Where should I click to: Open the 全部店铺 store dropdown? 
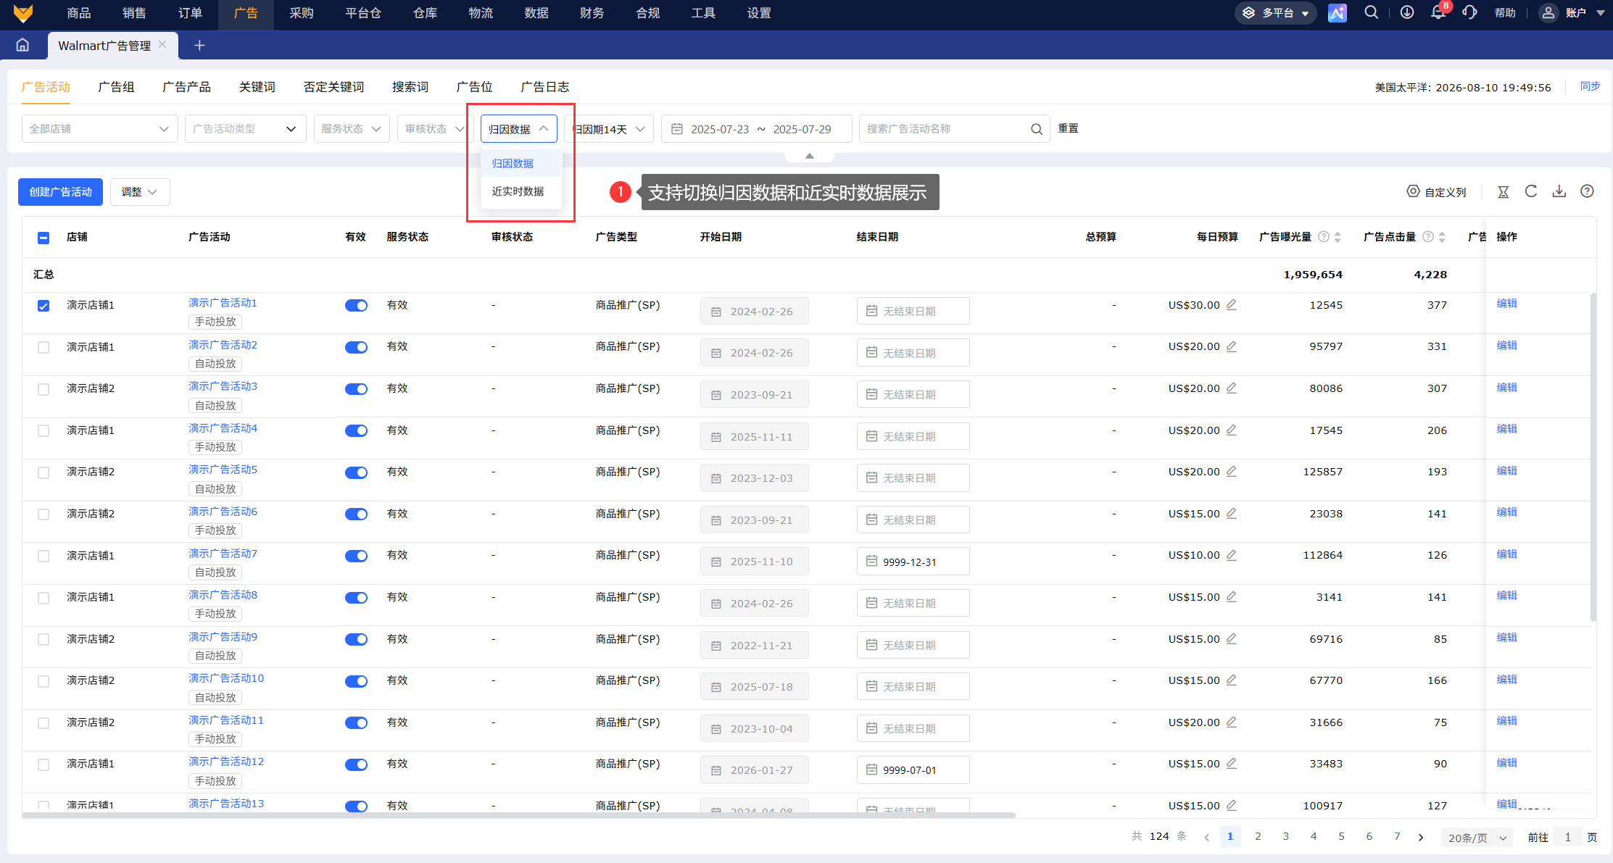[x=100, y=129]
